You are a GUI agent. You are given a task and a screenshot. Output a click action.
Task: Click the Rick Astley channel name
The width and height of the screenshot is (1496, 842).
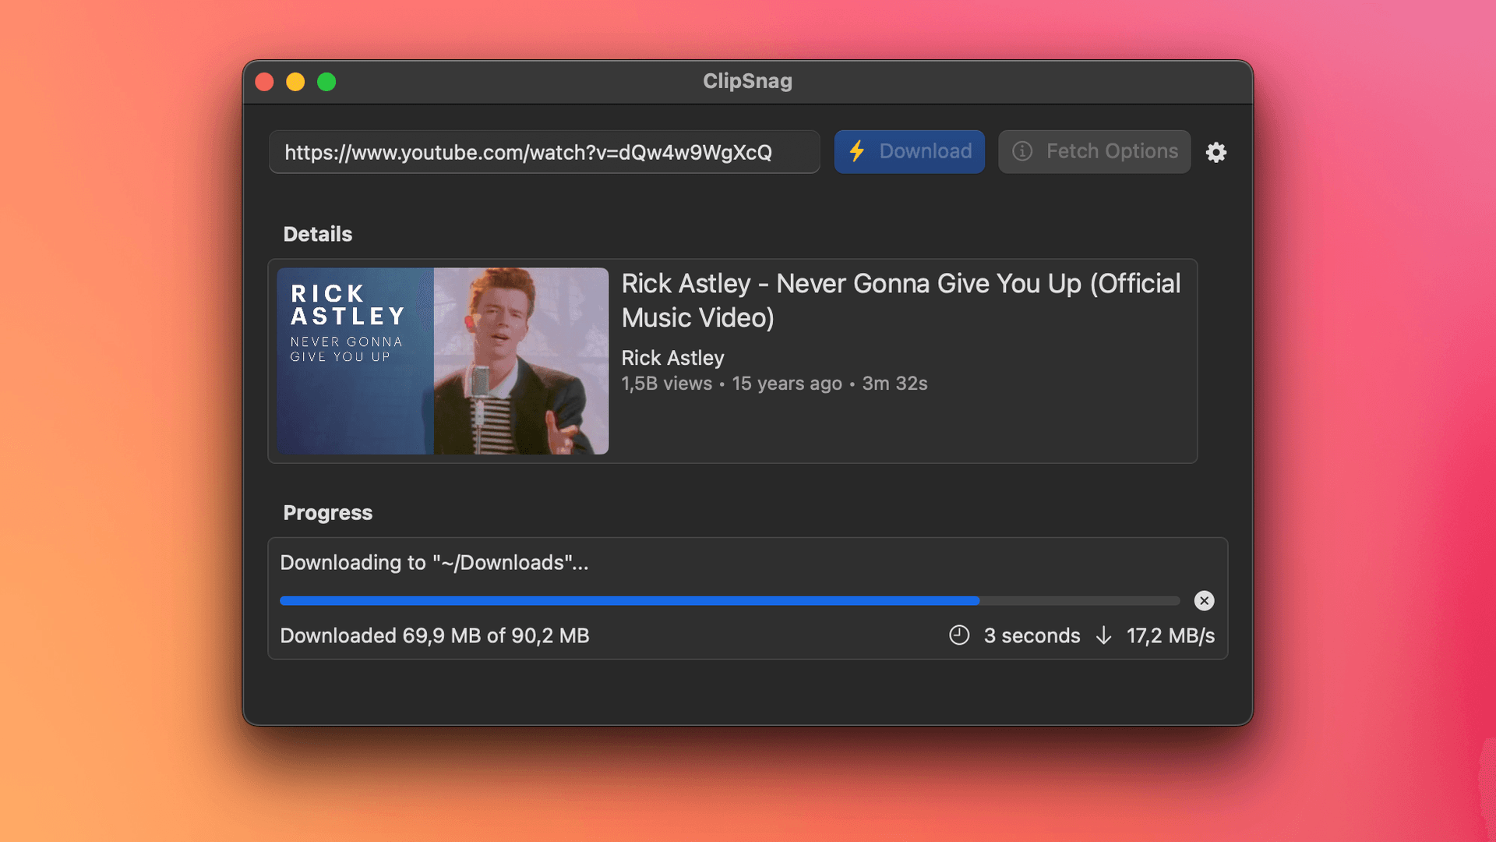point(672,358)
